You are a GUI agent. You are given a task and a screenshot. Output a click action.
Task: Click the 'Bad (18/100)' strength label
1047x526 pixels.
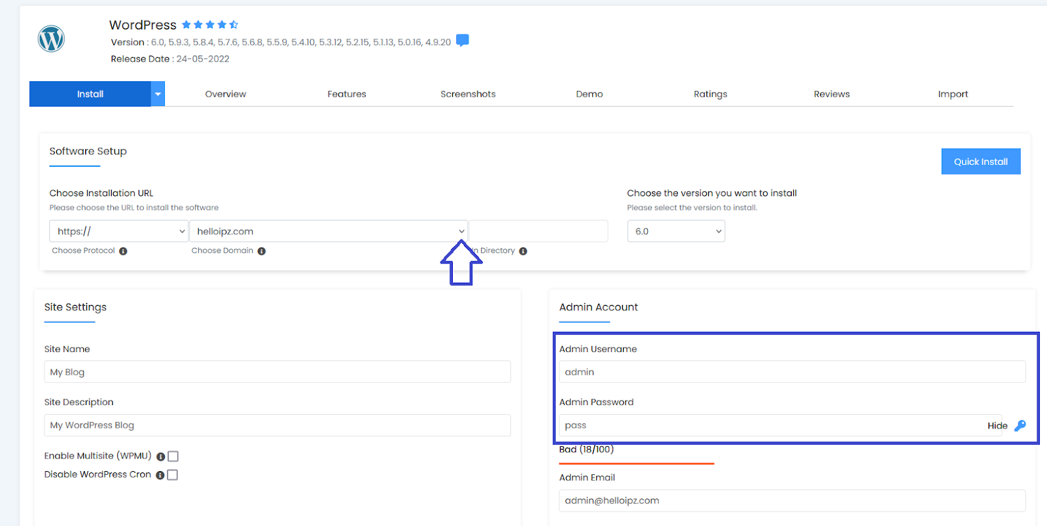pos(587,449)
